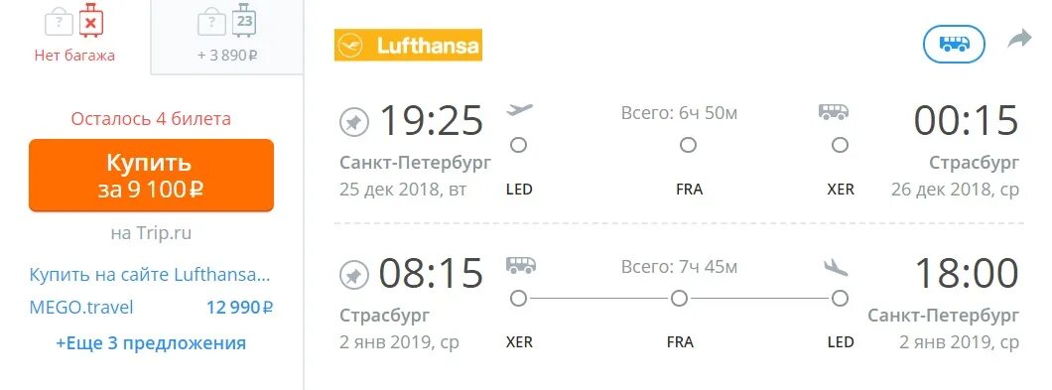Click the FRA stopover dot on outbound
Image resolution: width=1052 pixels, height=390 pixels.
pos(688,144)
